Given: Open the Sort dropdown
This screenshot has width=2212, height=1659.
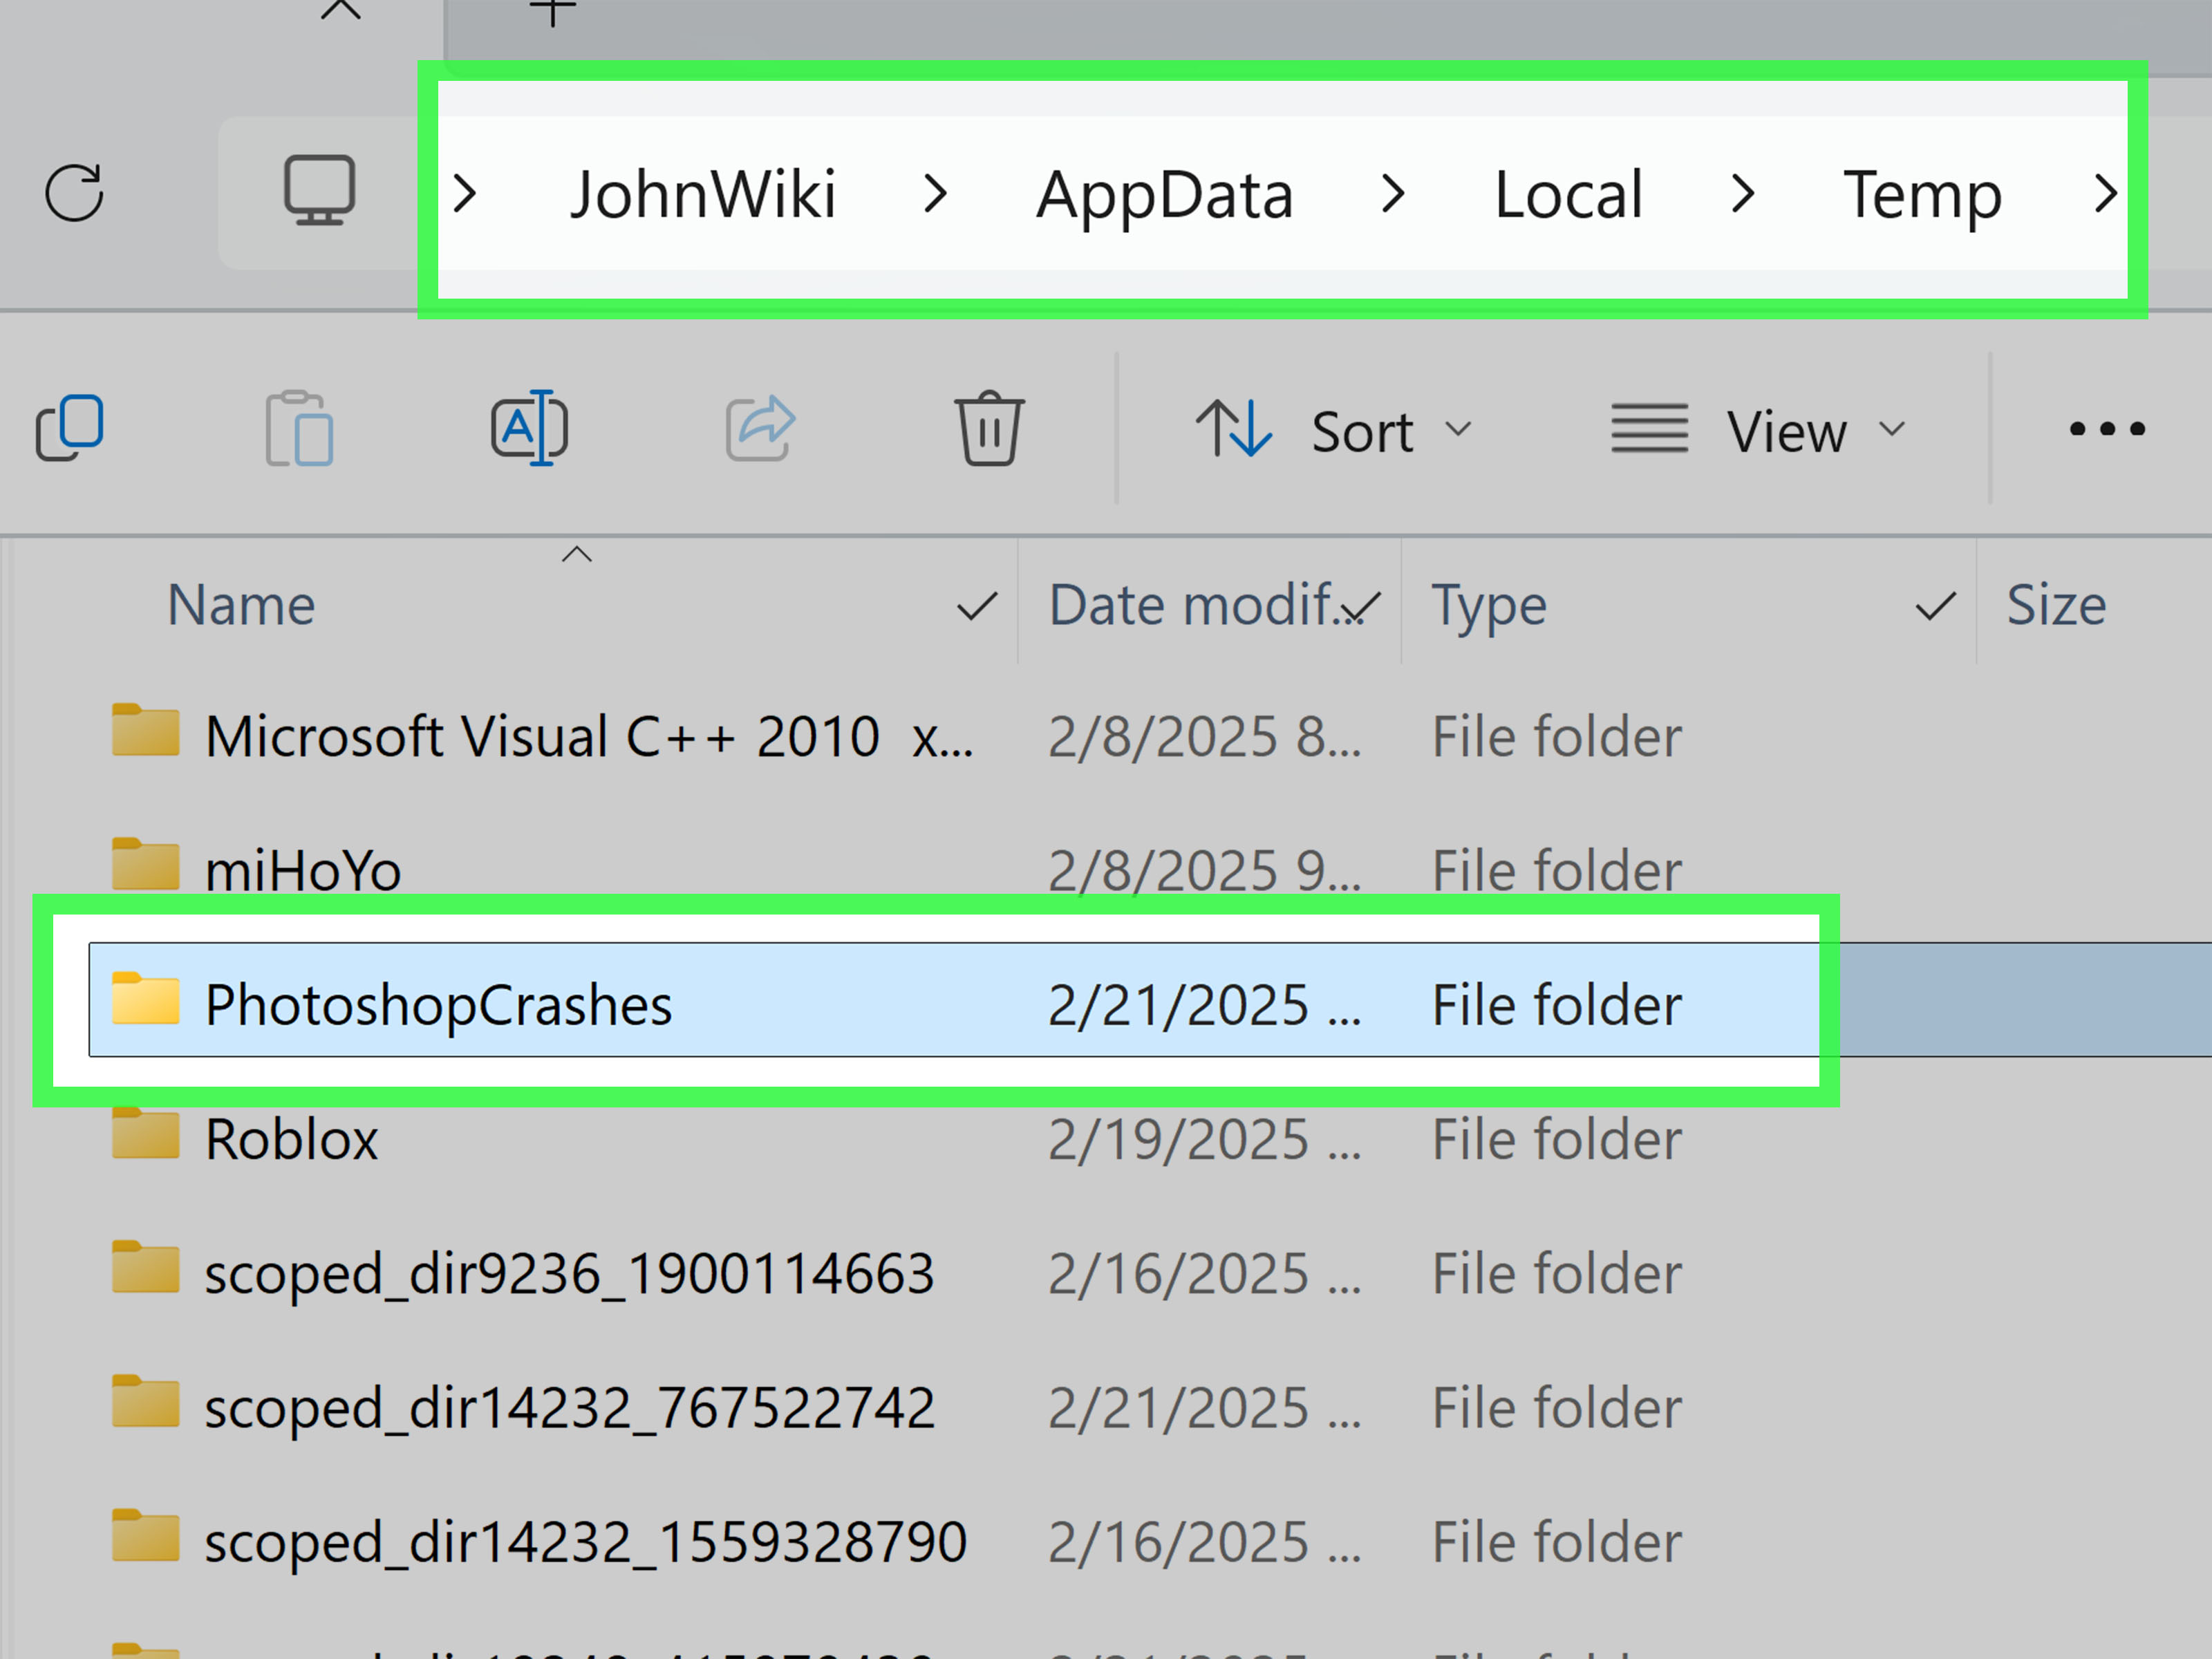Looking at the screenshot, I should (1334, 431).
